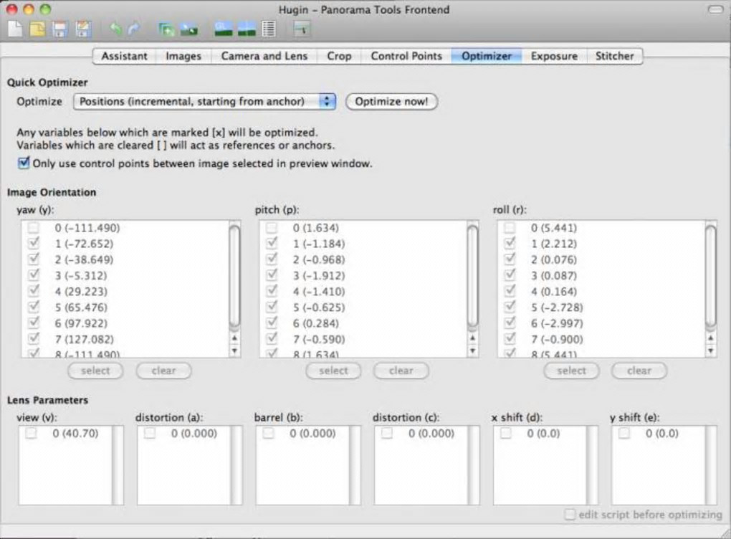Go to the Camera and Lens tab
731x539 pixels.
point(264,56)
